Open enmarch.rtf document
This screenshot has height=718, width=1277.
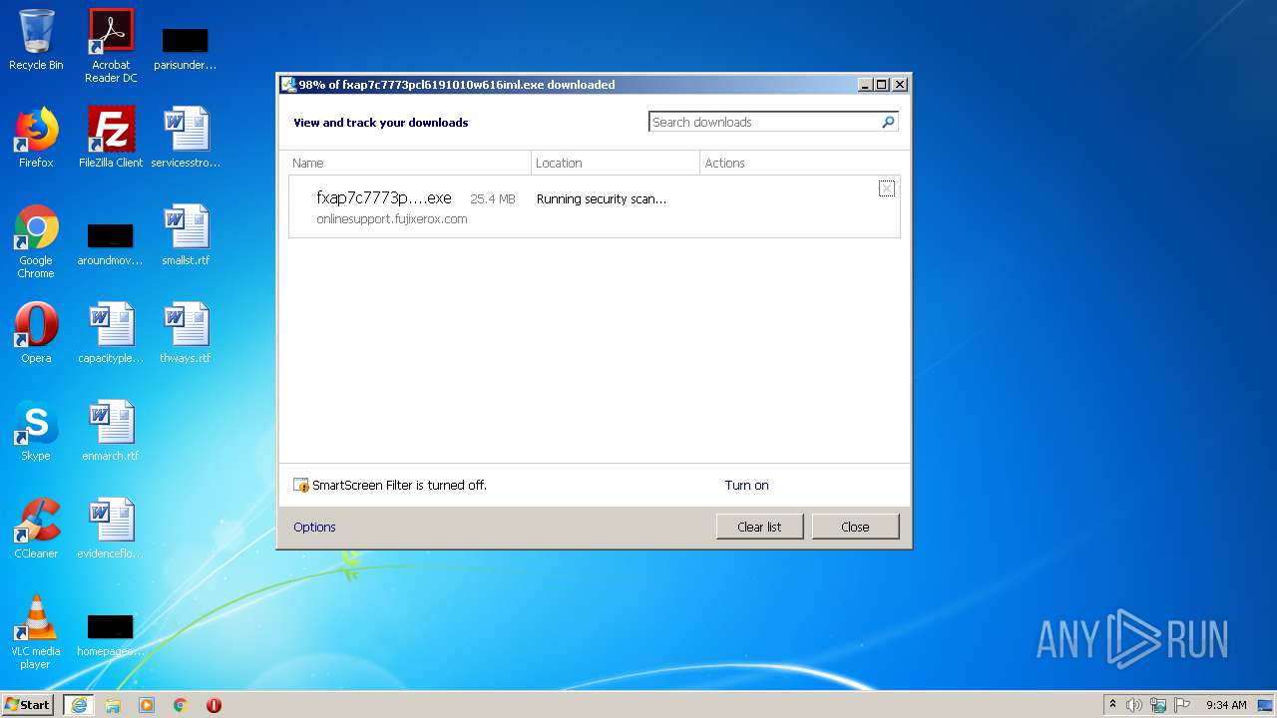(111, 430)
